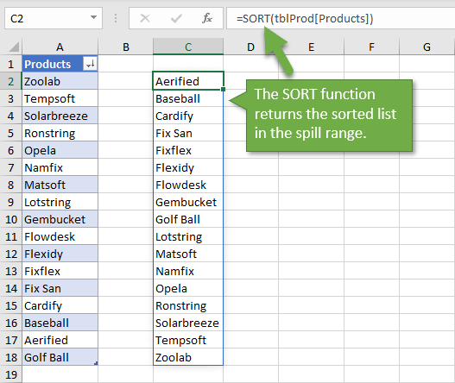Select column D header
The width and height of the screenshot is (455, 383).
click(250, 47)
